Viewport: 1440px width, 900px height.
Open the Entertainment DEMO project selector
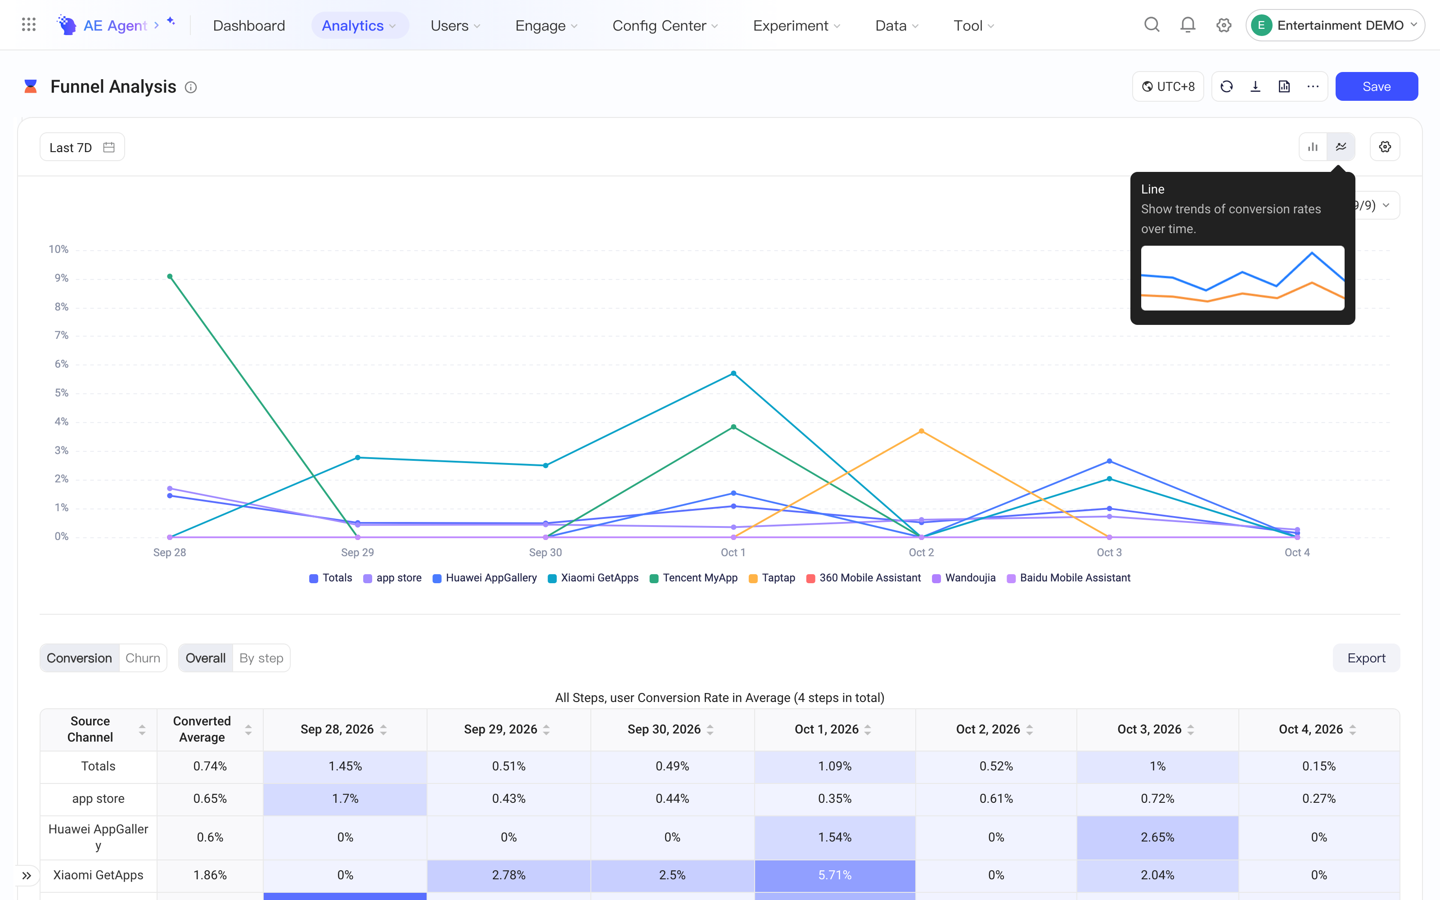(1335, 25)
